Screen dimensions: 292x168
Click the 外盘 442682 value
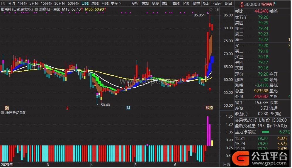pos(261,96)
